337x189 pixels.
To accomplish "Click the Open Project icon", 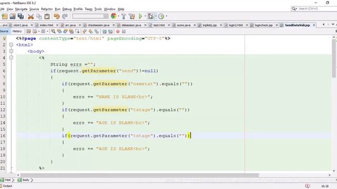I will click(x=13, y=16).
